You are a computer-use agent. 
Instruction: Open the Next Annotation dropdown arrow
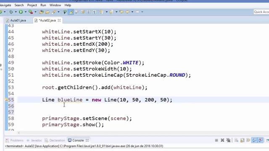pos(106,12)
